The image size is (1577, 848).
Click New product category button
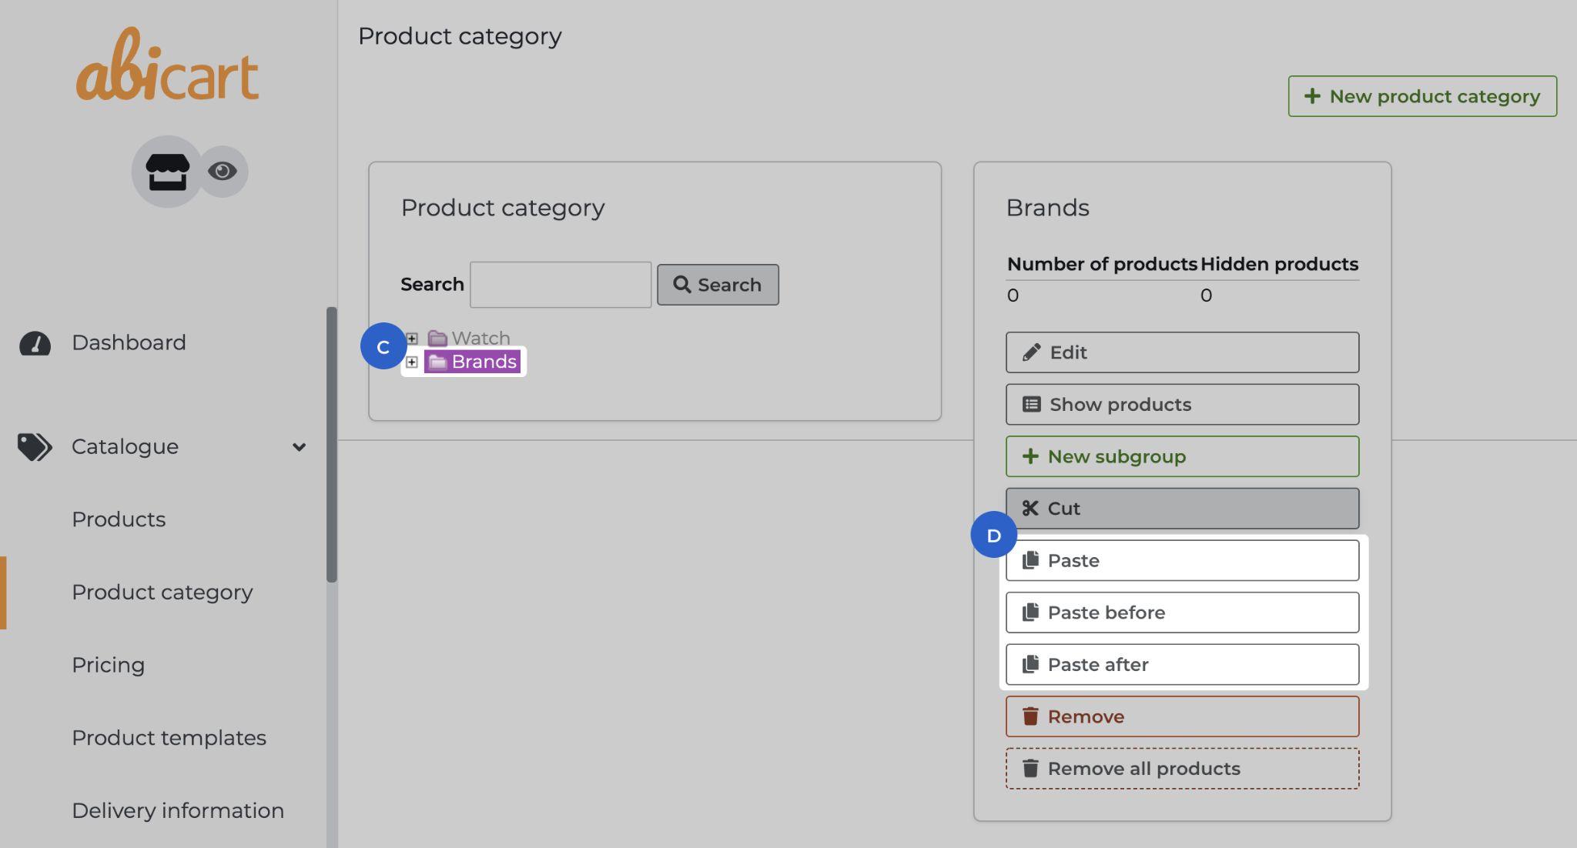click(1421, 96)
